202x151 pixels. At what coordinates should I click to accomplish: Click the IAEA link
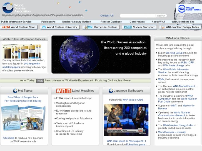point(184,63)
